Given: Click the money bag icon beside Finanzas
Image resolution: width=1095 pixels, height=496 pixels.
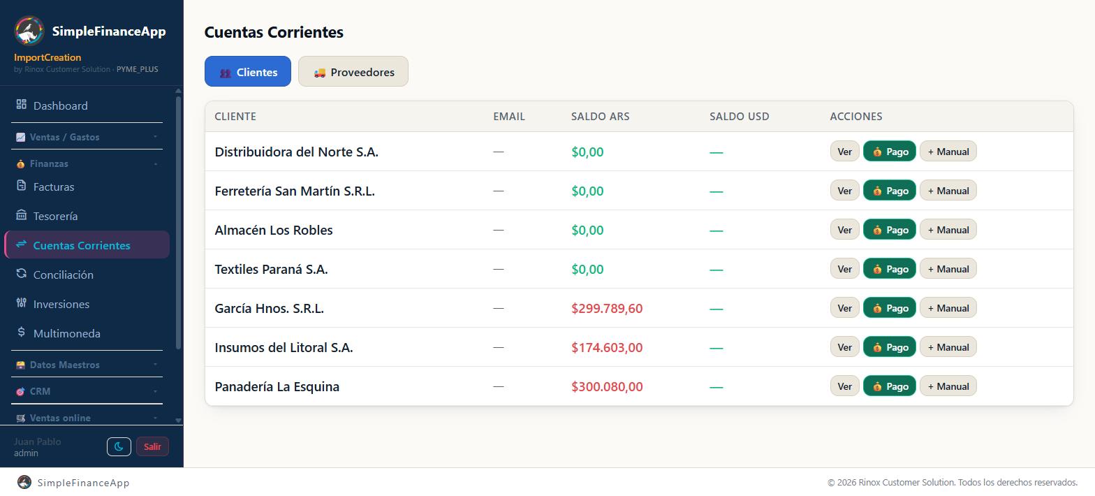Looking at the screenshot, I should (20, 163).
